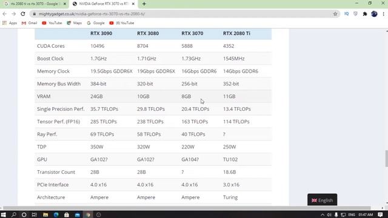This screenshot has width=388, height=218.
Task: Select the 35.7 TFLOPs cell
Action: (104, 109)
